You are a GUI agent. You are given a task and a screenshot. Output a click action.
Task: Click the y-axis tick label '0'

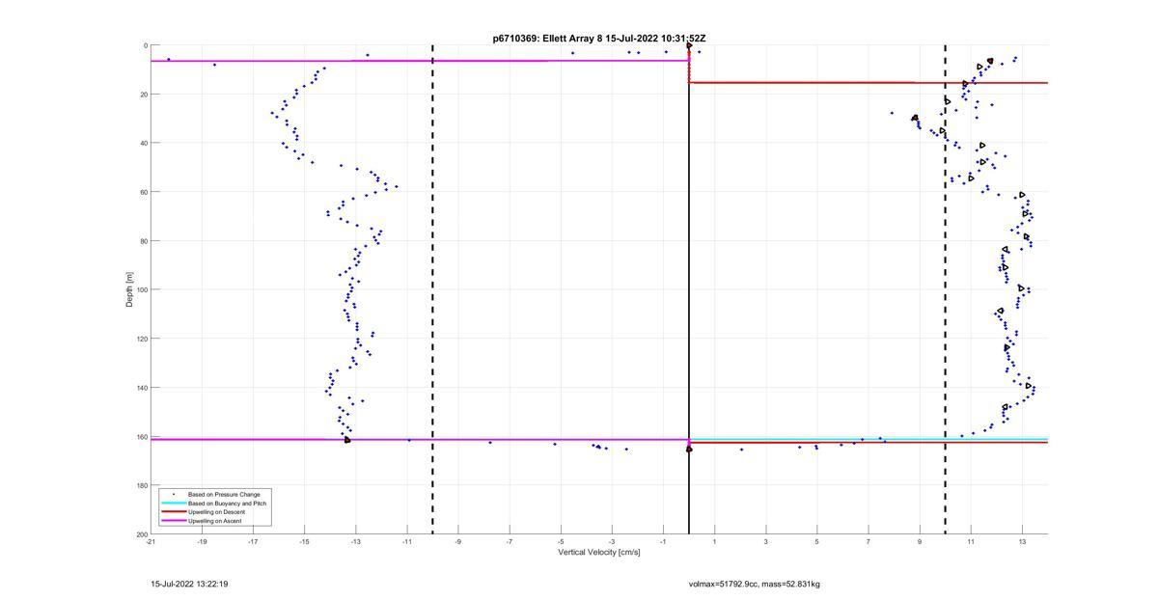click(145, 45)
